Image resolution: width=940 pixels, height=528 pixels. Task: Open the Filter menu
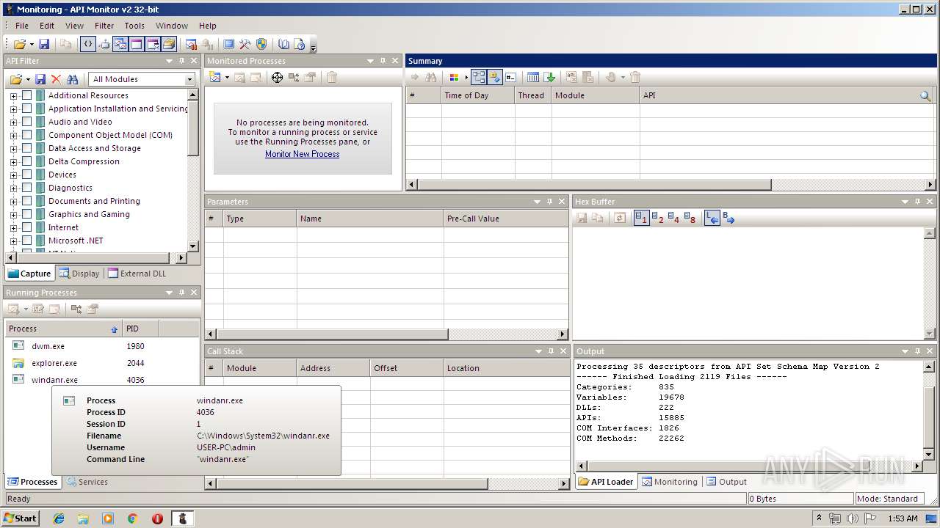104,26
